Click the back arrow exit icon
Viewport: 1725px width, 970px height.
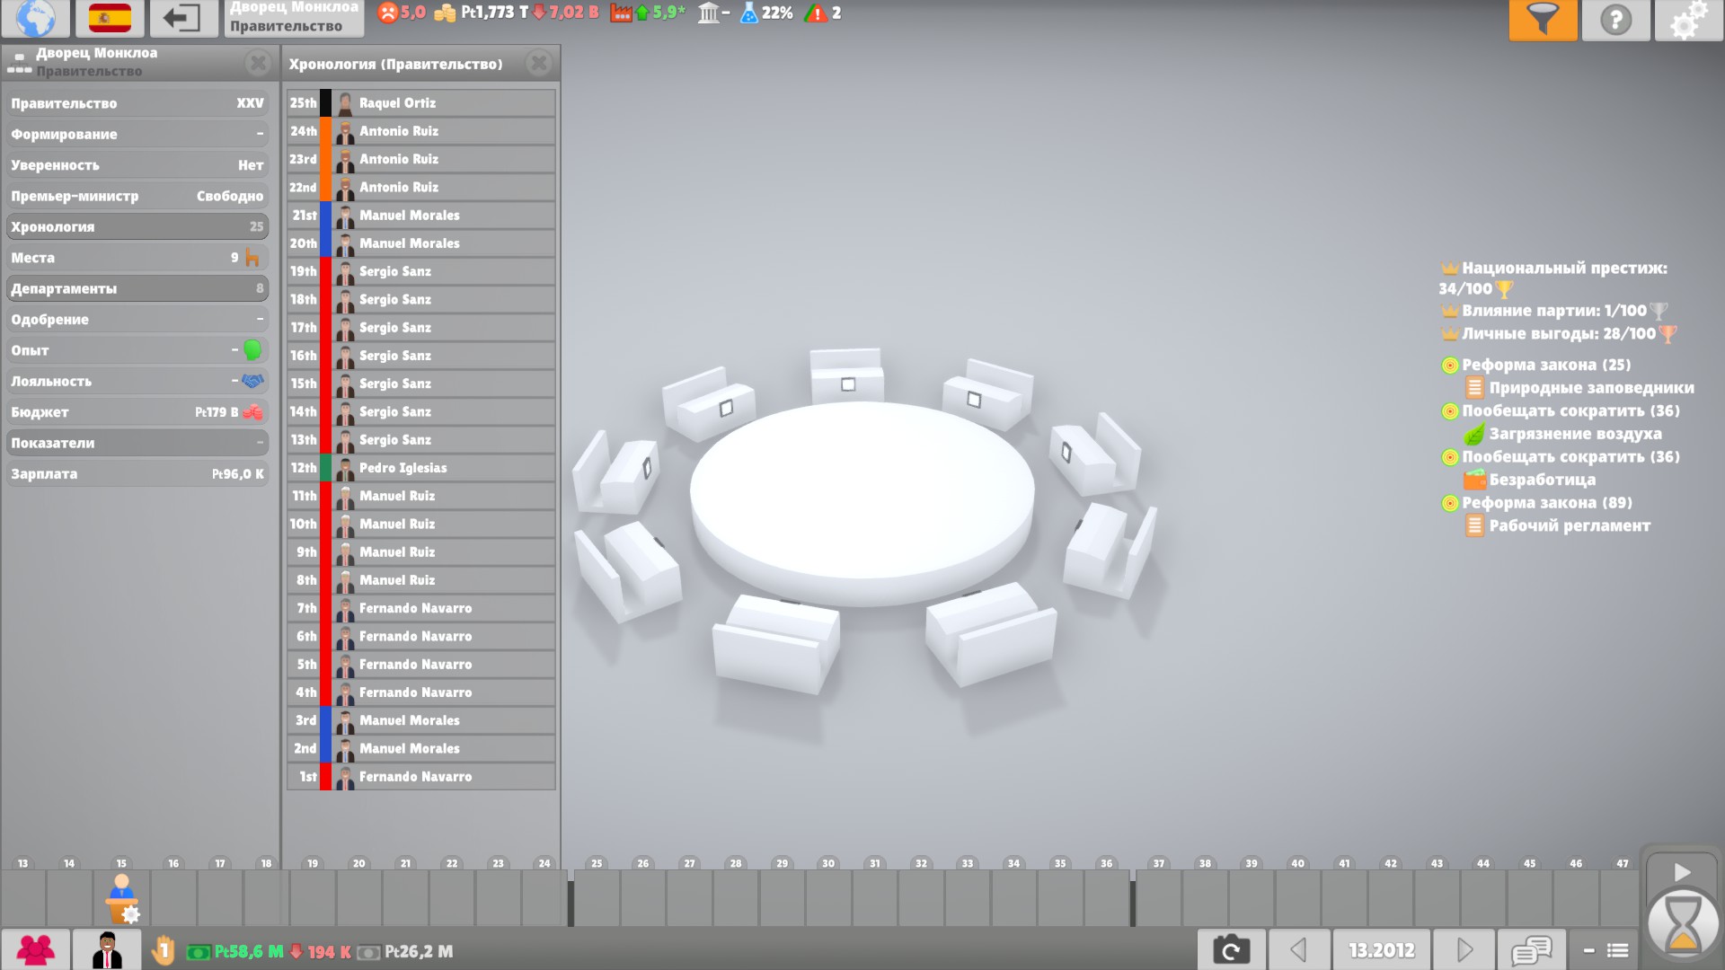click(182, 17)
